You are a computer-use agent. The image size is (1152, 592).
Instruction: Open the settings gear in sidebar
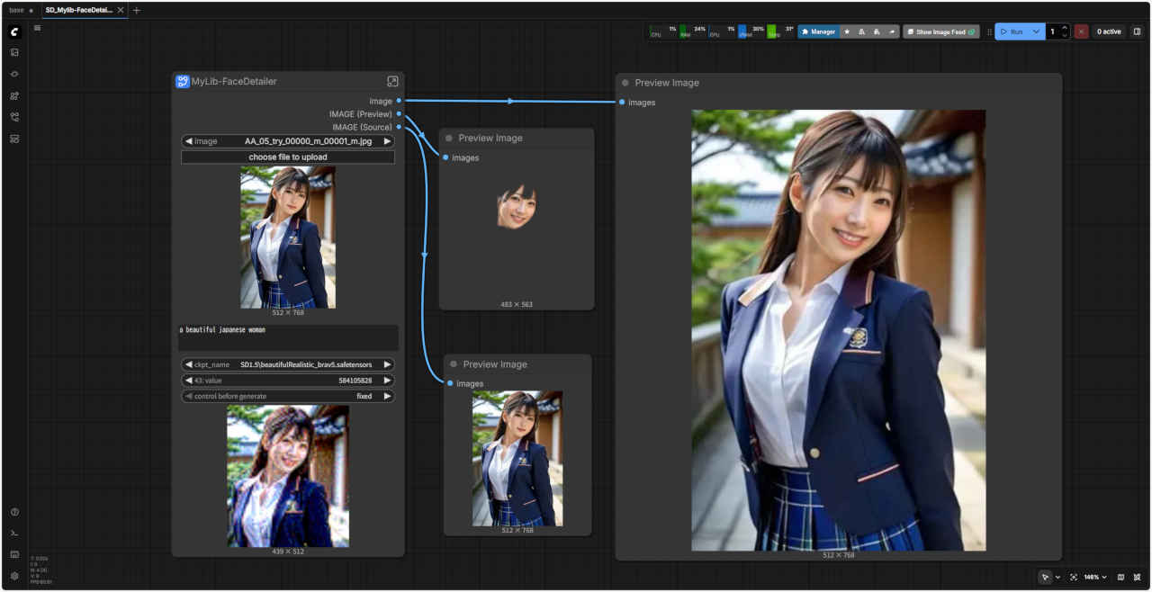tap(14, 576)
